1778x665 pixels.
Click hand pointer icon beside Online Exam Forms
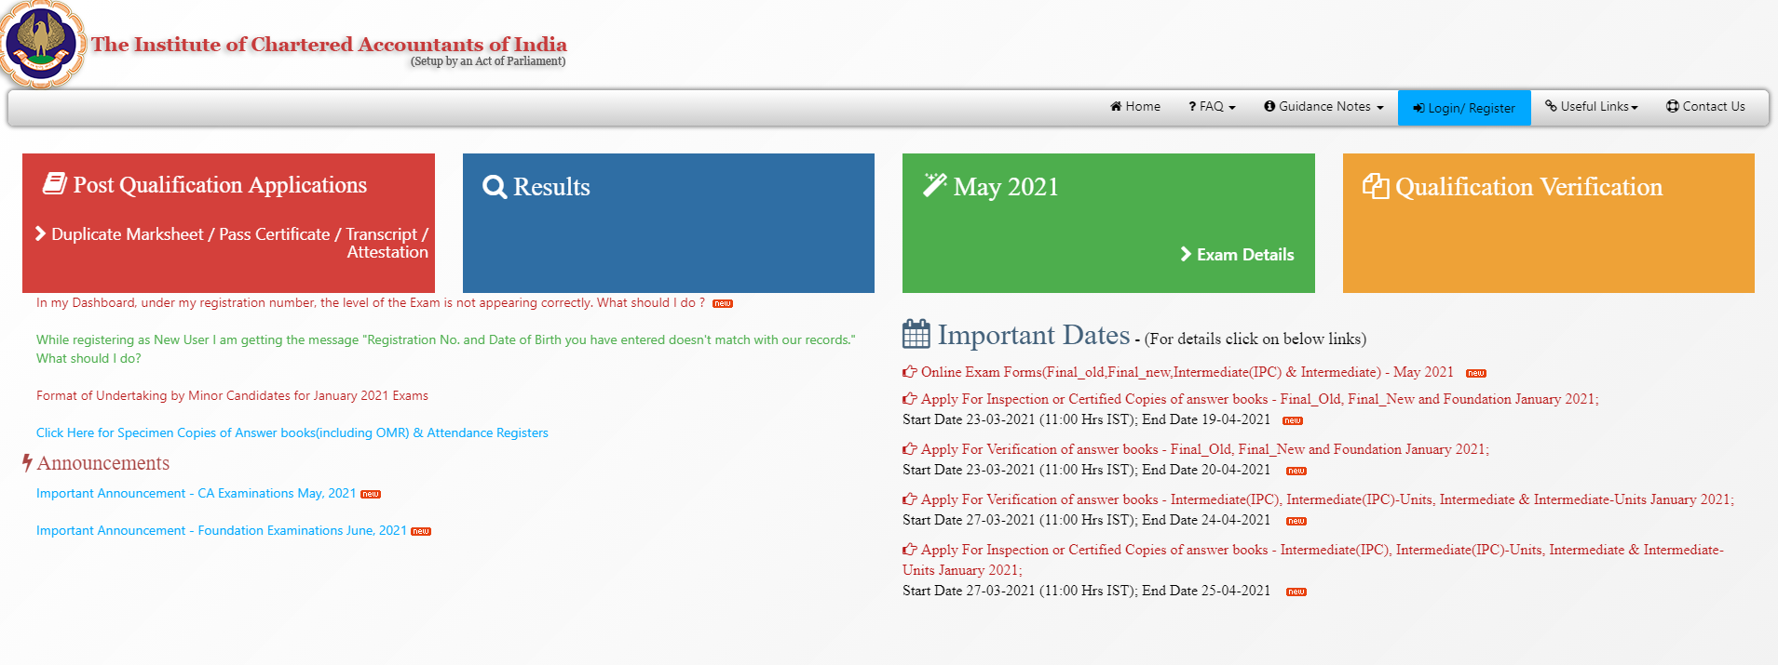coord(910,372)
